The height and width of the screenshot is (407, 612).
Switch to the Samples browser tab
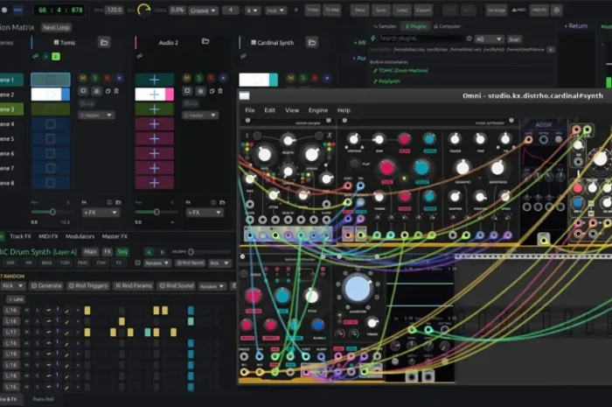386,26
